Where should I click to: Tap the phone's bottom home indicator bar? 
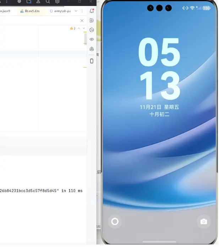click(x=159, y=242)
